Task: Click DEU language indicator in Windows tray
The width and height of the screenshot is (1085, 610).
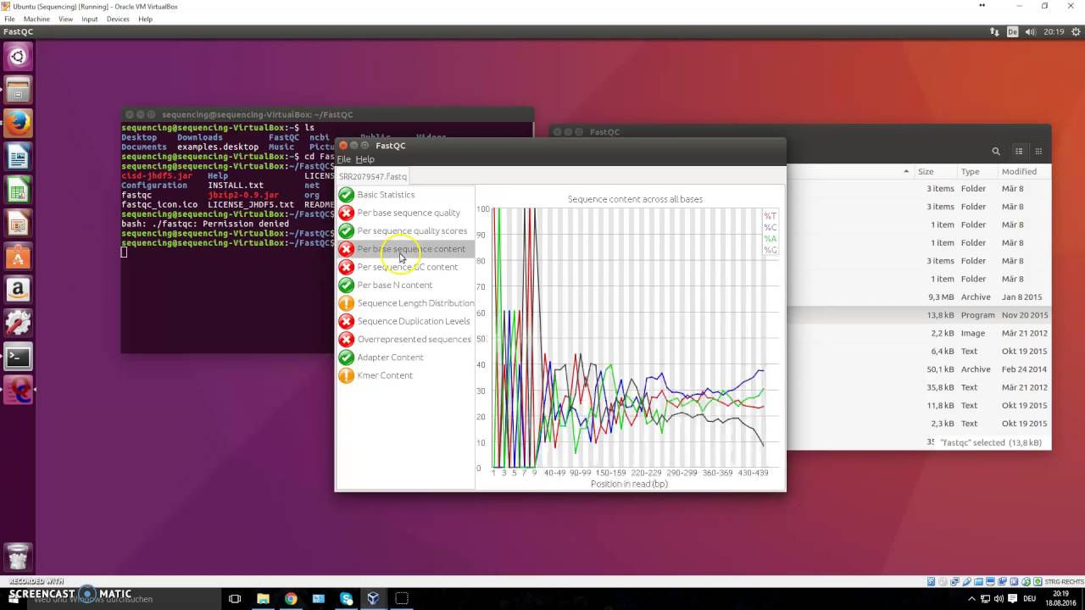Action: pos(1029,598)
